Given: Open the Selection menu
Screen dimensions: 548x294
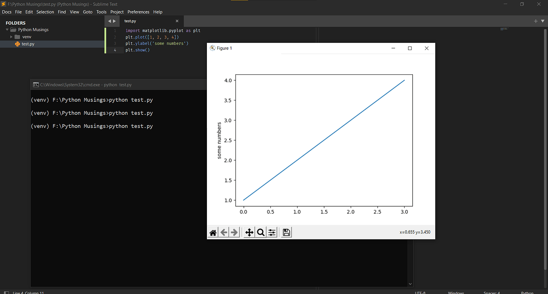Looking at the screenshot, I should coord(45,12).
